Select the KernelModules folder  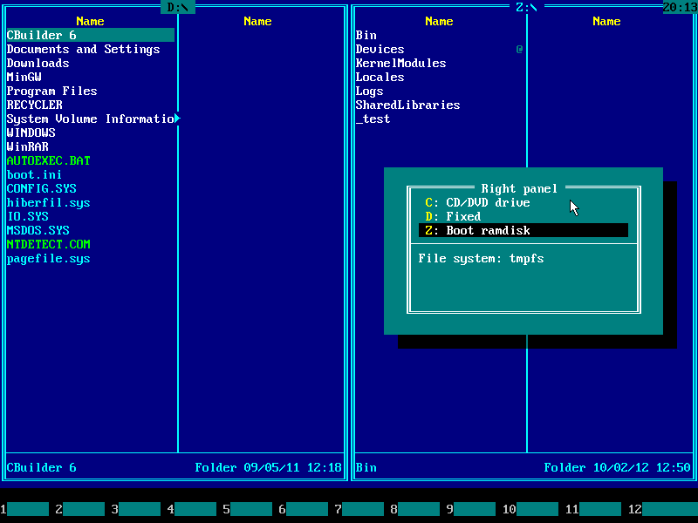point(400,63)
